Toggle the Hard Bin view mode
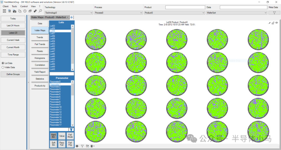 coord(53,136)
